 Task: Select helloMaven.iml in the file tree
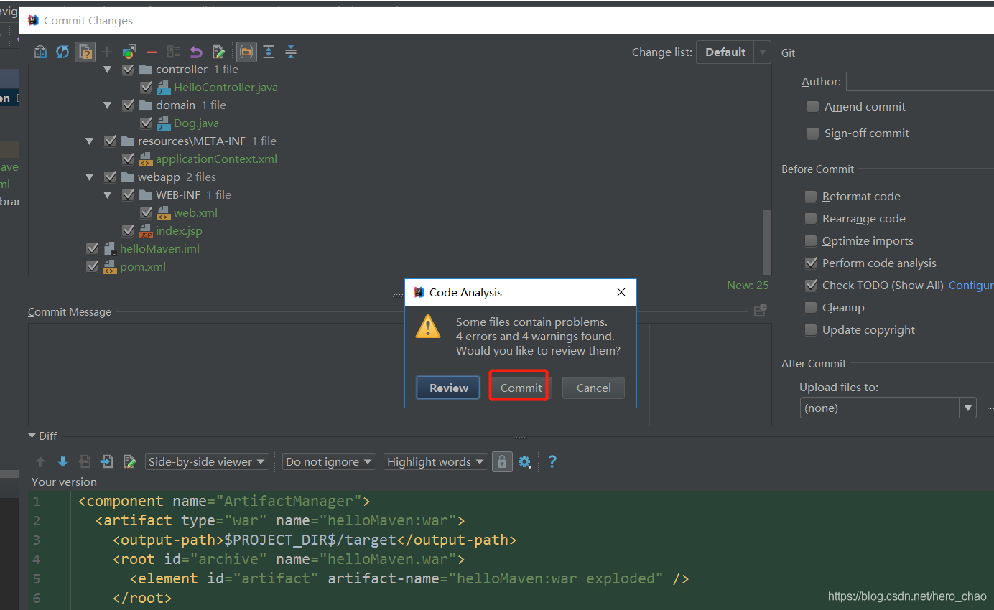pyautogui.click(x=159, y=248)
